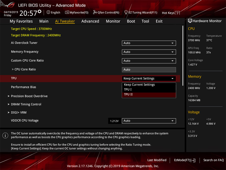Select the Ai Tweaker tab
Image resolution: width=226 pixels, height=170 pixels.
pyautogui.click(x=65, y=21)
